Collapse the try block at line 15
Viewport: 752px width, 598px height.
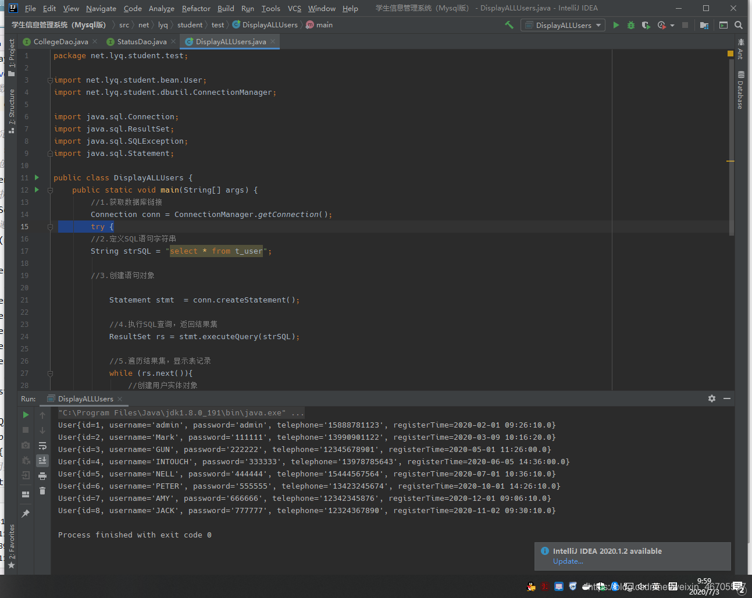click(x=50, y=227)
